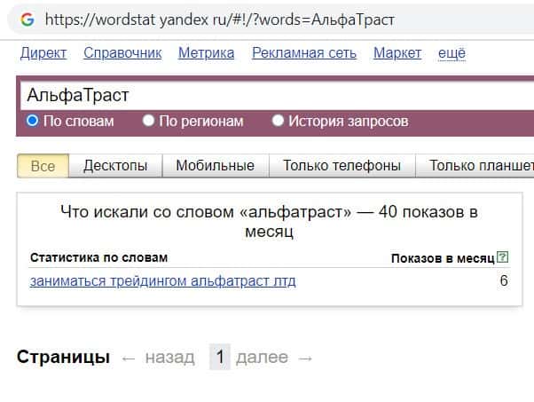Open the Метрика link
This screenshot has height=402, width=534.
tap(206, 53)
